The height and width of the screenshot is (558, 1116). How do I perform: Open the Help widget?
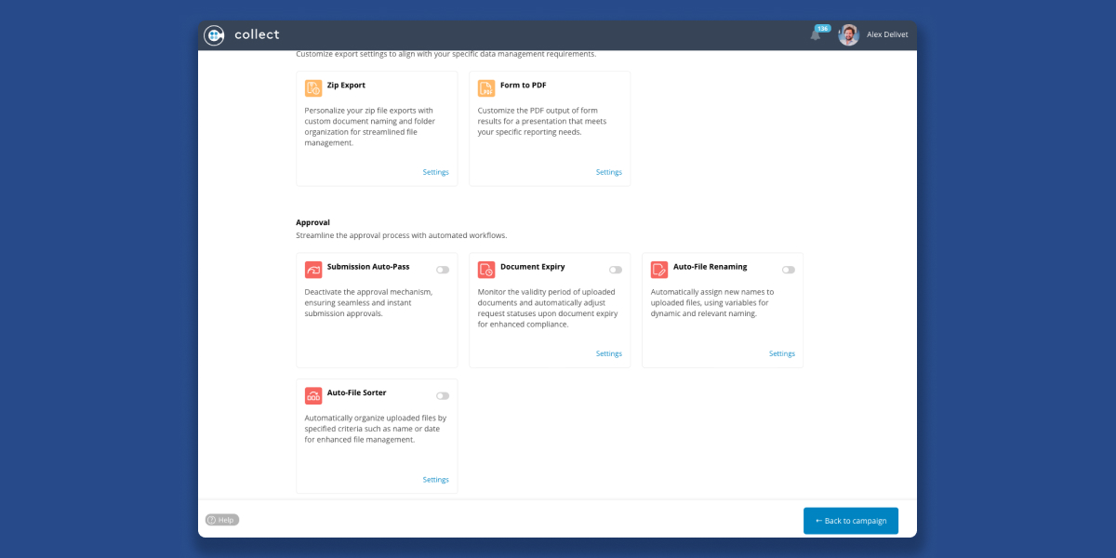[x=222, y=520]
